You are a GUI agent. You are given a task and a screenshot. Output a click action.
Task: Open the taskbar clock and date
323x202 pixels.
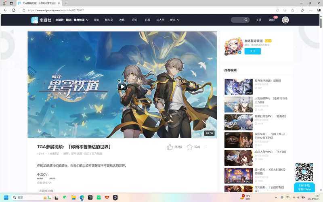(314, 198)
